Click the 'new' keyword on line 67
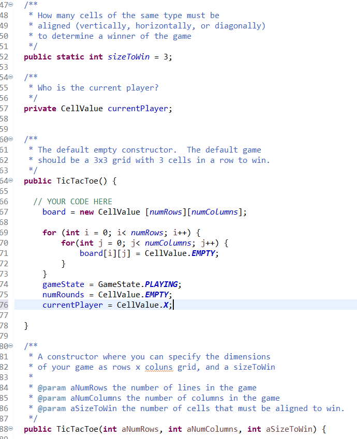This screenshot has height=439, width=357. point(86,212)
